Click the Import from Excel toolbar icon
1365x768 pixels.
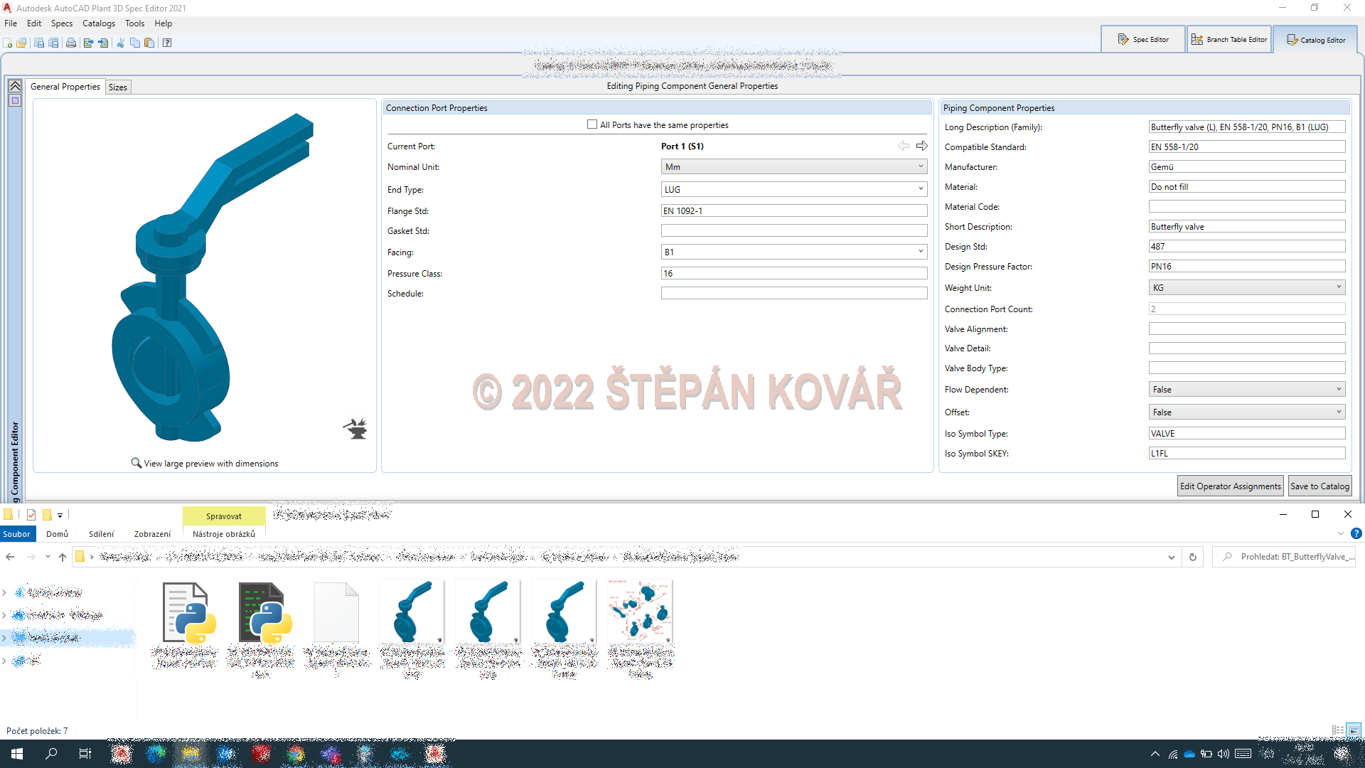[103, 43]
